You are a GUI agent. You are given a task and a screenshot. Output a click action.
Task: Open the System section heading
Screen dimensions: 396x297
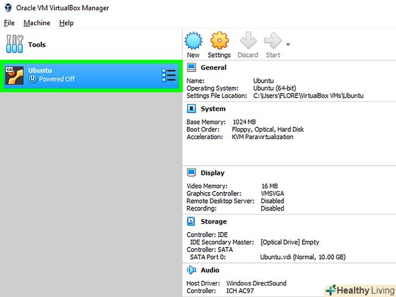point(213,109)
